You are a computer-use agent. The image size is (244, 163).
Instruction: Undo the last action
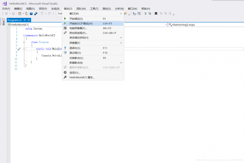click(x=42, y=13)
